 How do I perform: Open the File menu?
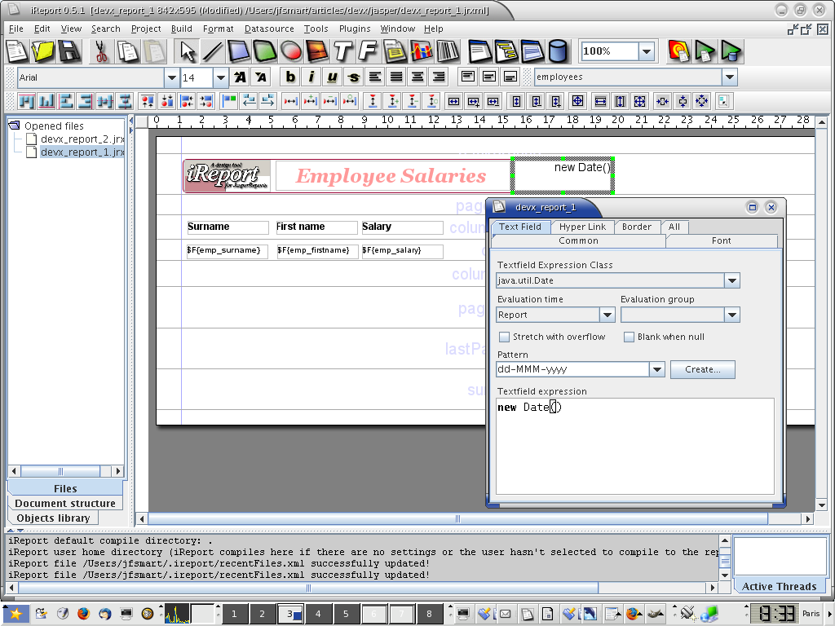(16, 29)
